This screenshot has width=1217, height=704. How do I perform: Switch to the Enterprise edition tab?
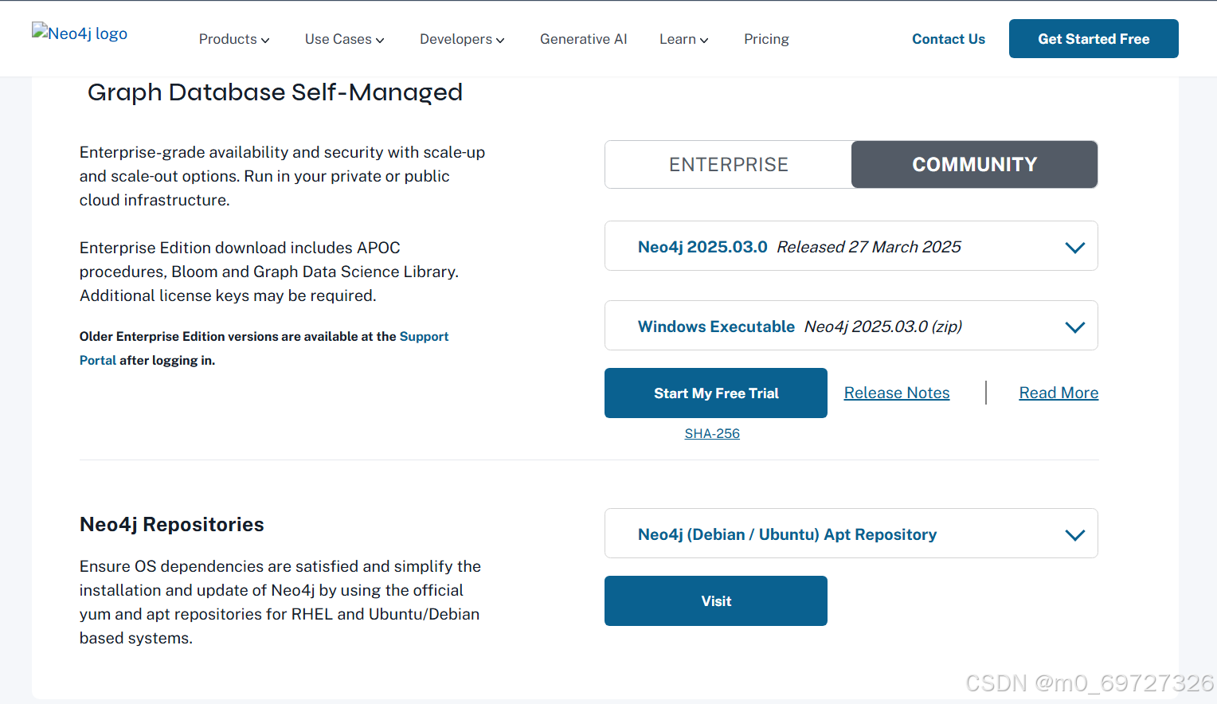pos(728,165)
